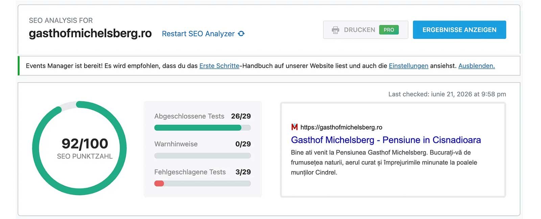Click the Abgeschlossene Tests progress bar
Screen dimensions: 541x219
[x=203, y=128]
